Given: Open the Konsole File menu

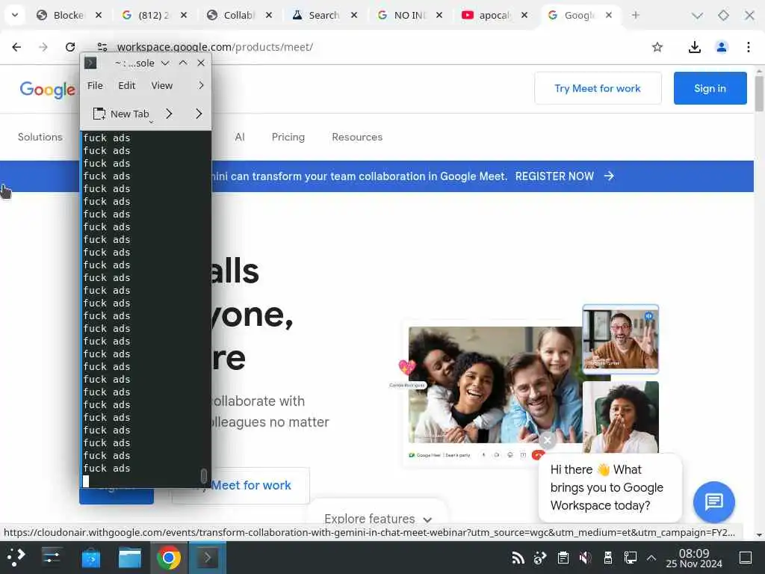Looking at the screenshot, I should [95, 85].
